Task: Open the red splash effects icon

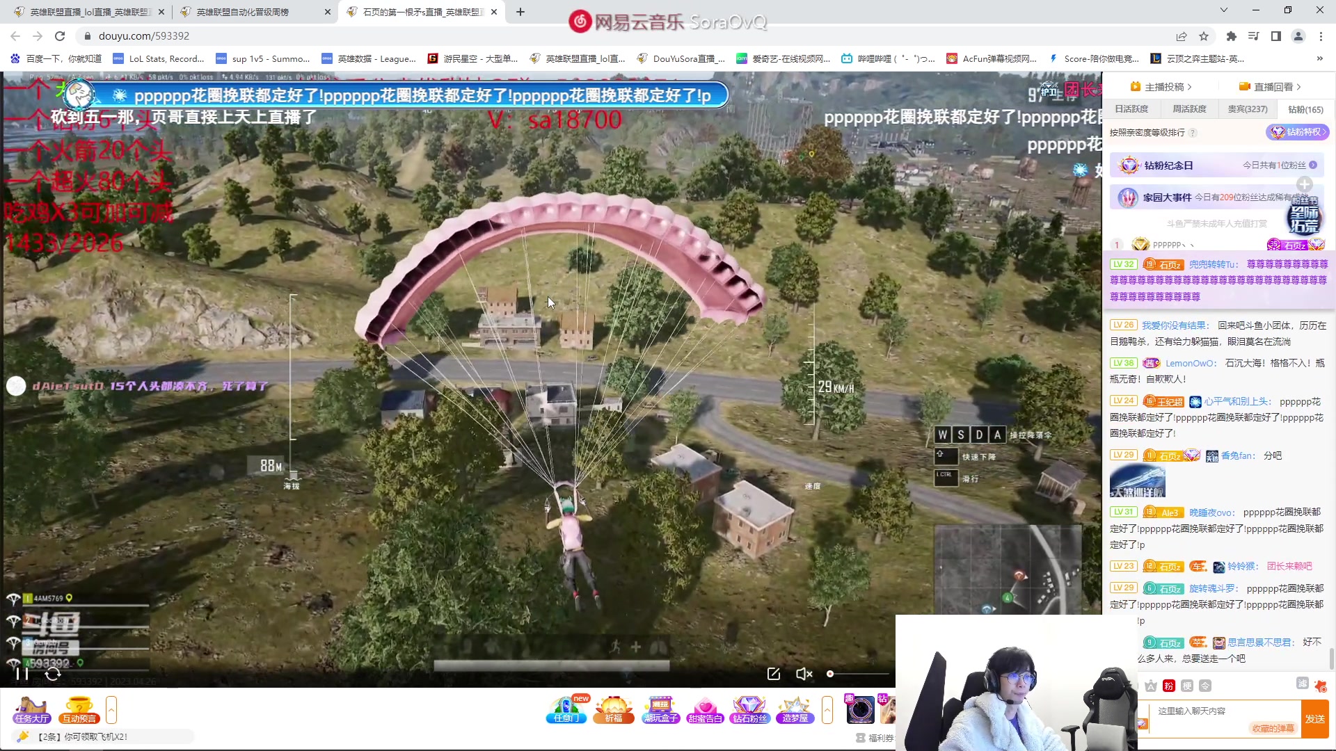Action: click(1321, 686)
